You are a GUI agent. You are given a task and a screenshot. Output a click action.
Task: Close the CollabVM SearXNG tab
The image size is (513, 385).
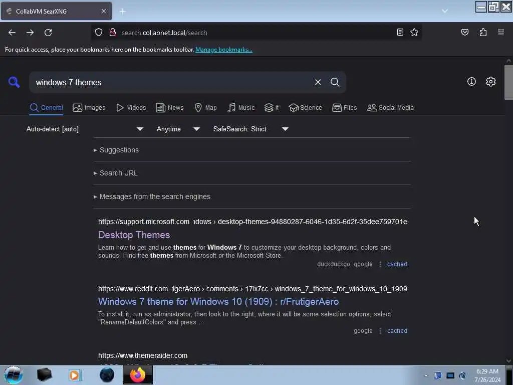[103, 11]
